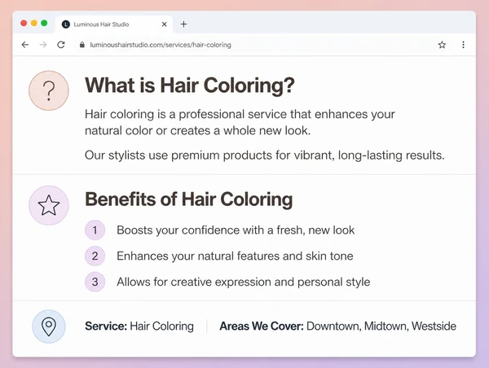Click the sentence "Our stylists use premium products"
The height and width of the screenshot is (368, 489).
[x=264, y=156]
